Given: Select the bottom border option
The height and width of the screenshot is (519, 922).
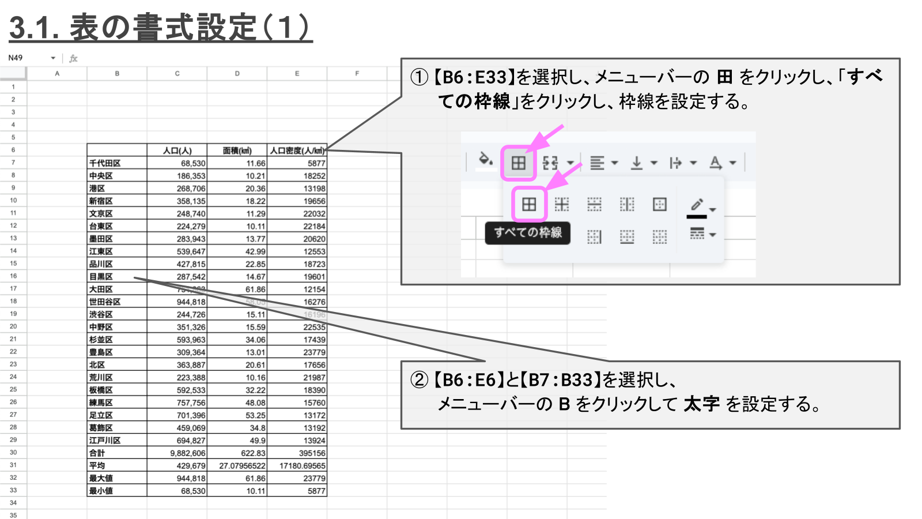Looking at the screenshot, I should (627, 236).
